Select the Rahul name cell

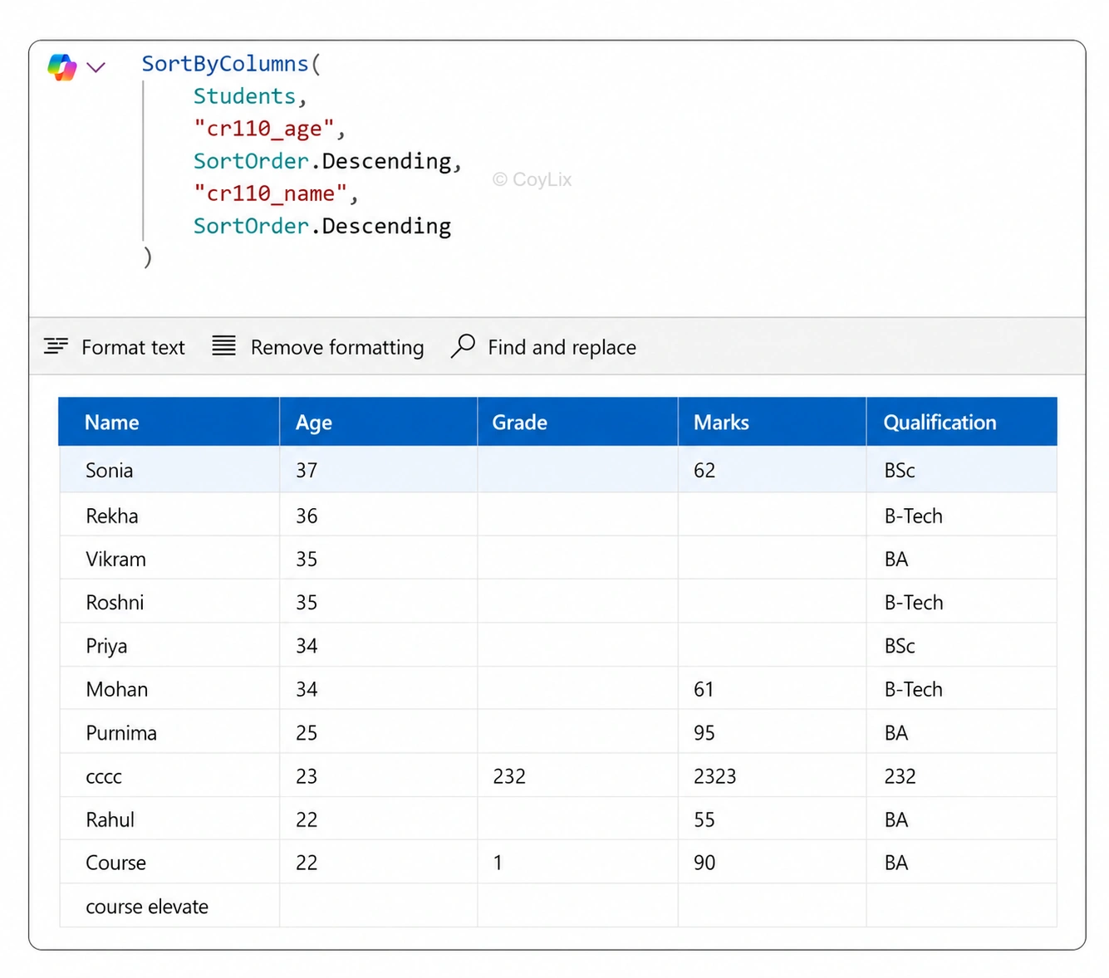pyautogui.click(x=169, y=819)
